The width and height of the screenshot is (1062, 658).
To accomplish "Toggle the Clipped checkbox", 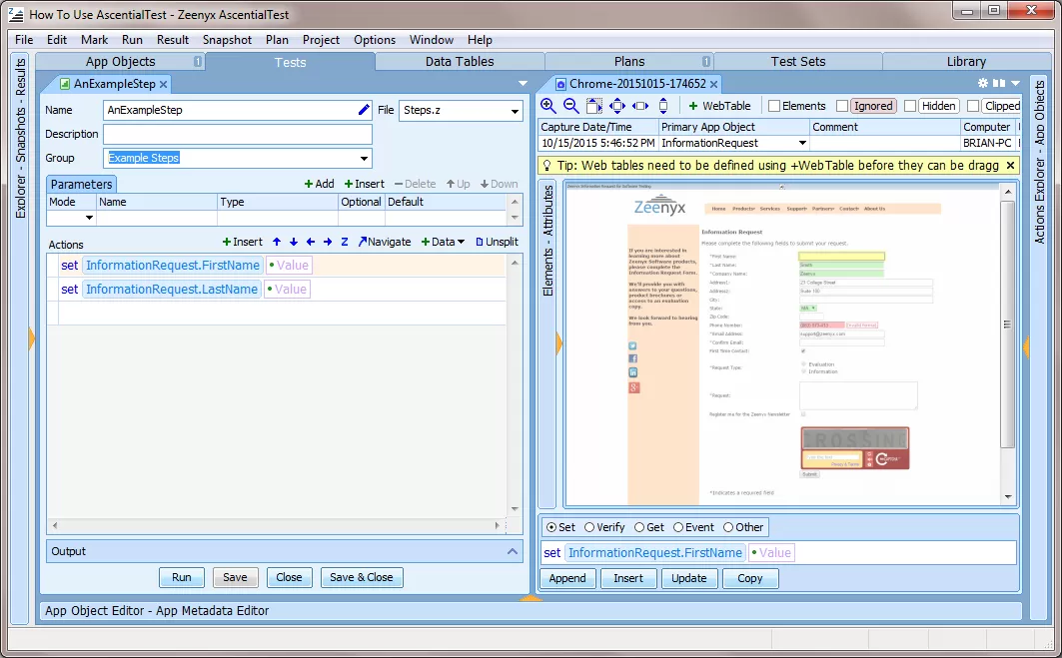I will pos(973,106).
